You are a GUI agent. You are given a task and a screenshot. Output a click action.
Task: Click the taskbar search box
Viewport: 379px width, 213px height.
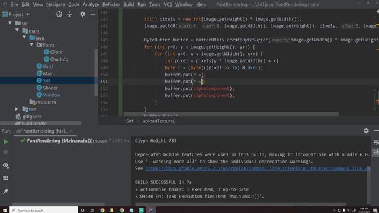[44, 210]
